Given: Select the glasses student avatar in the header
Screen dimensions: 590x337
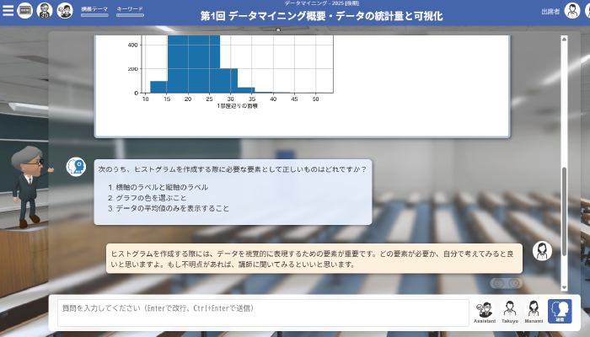Looking at the screenshot, I should pyautogui.click(x=65, y=11).
